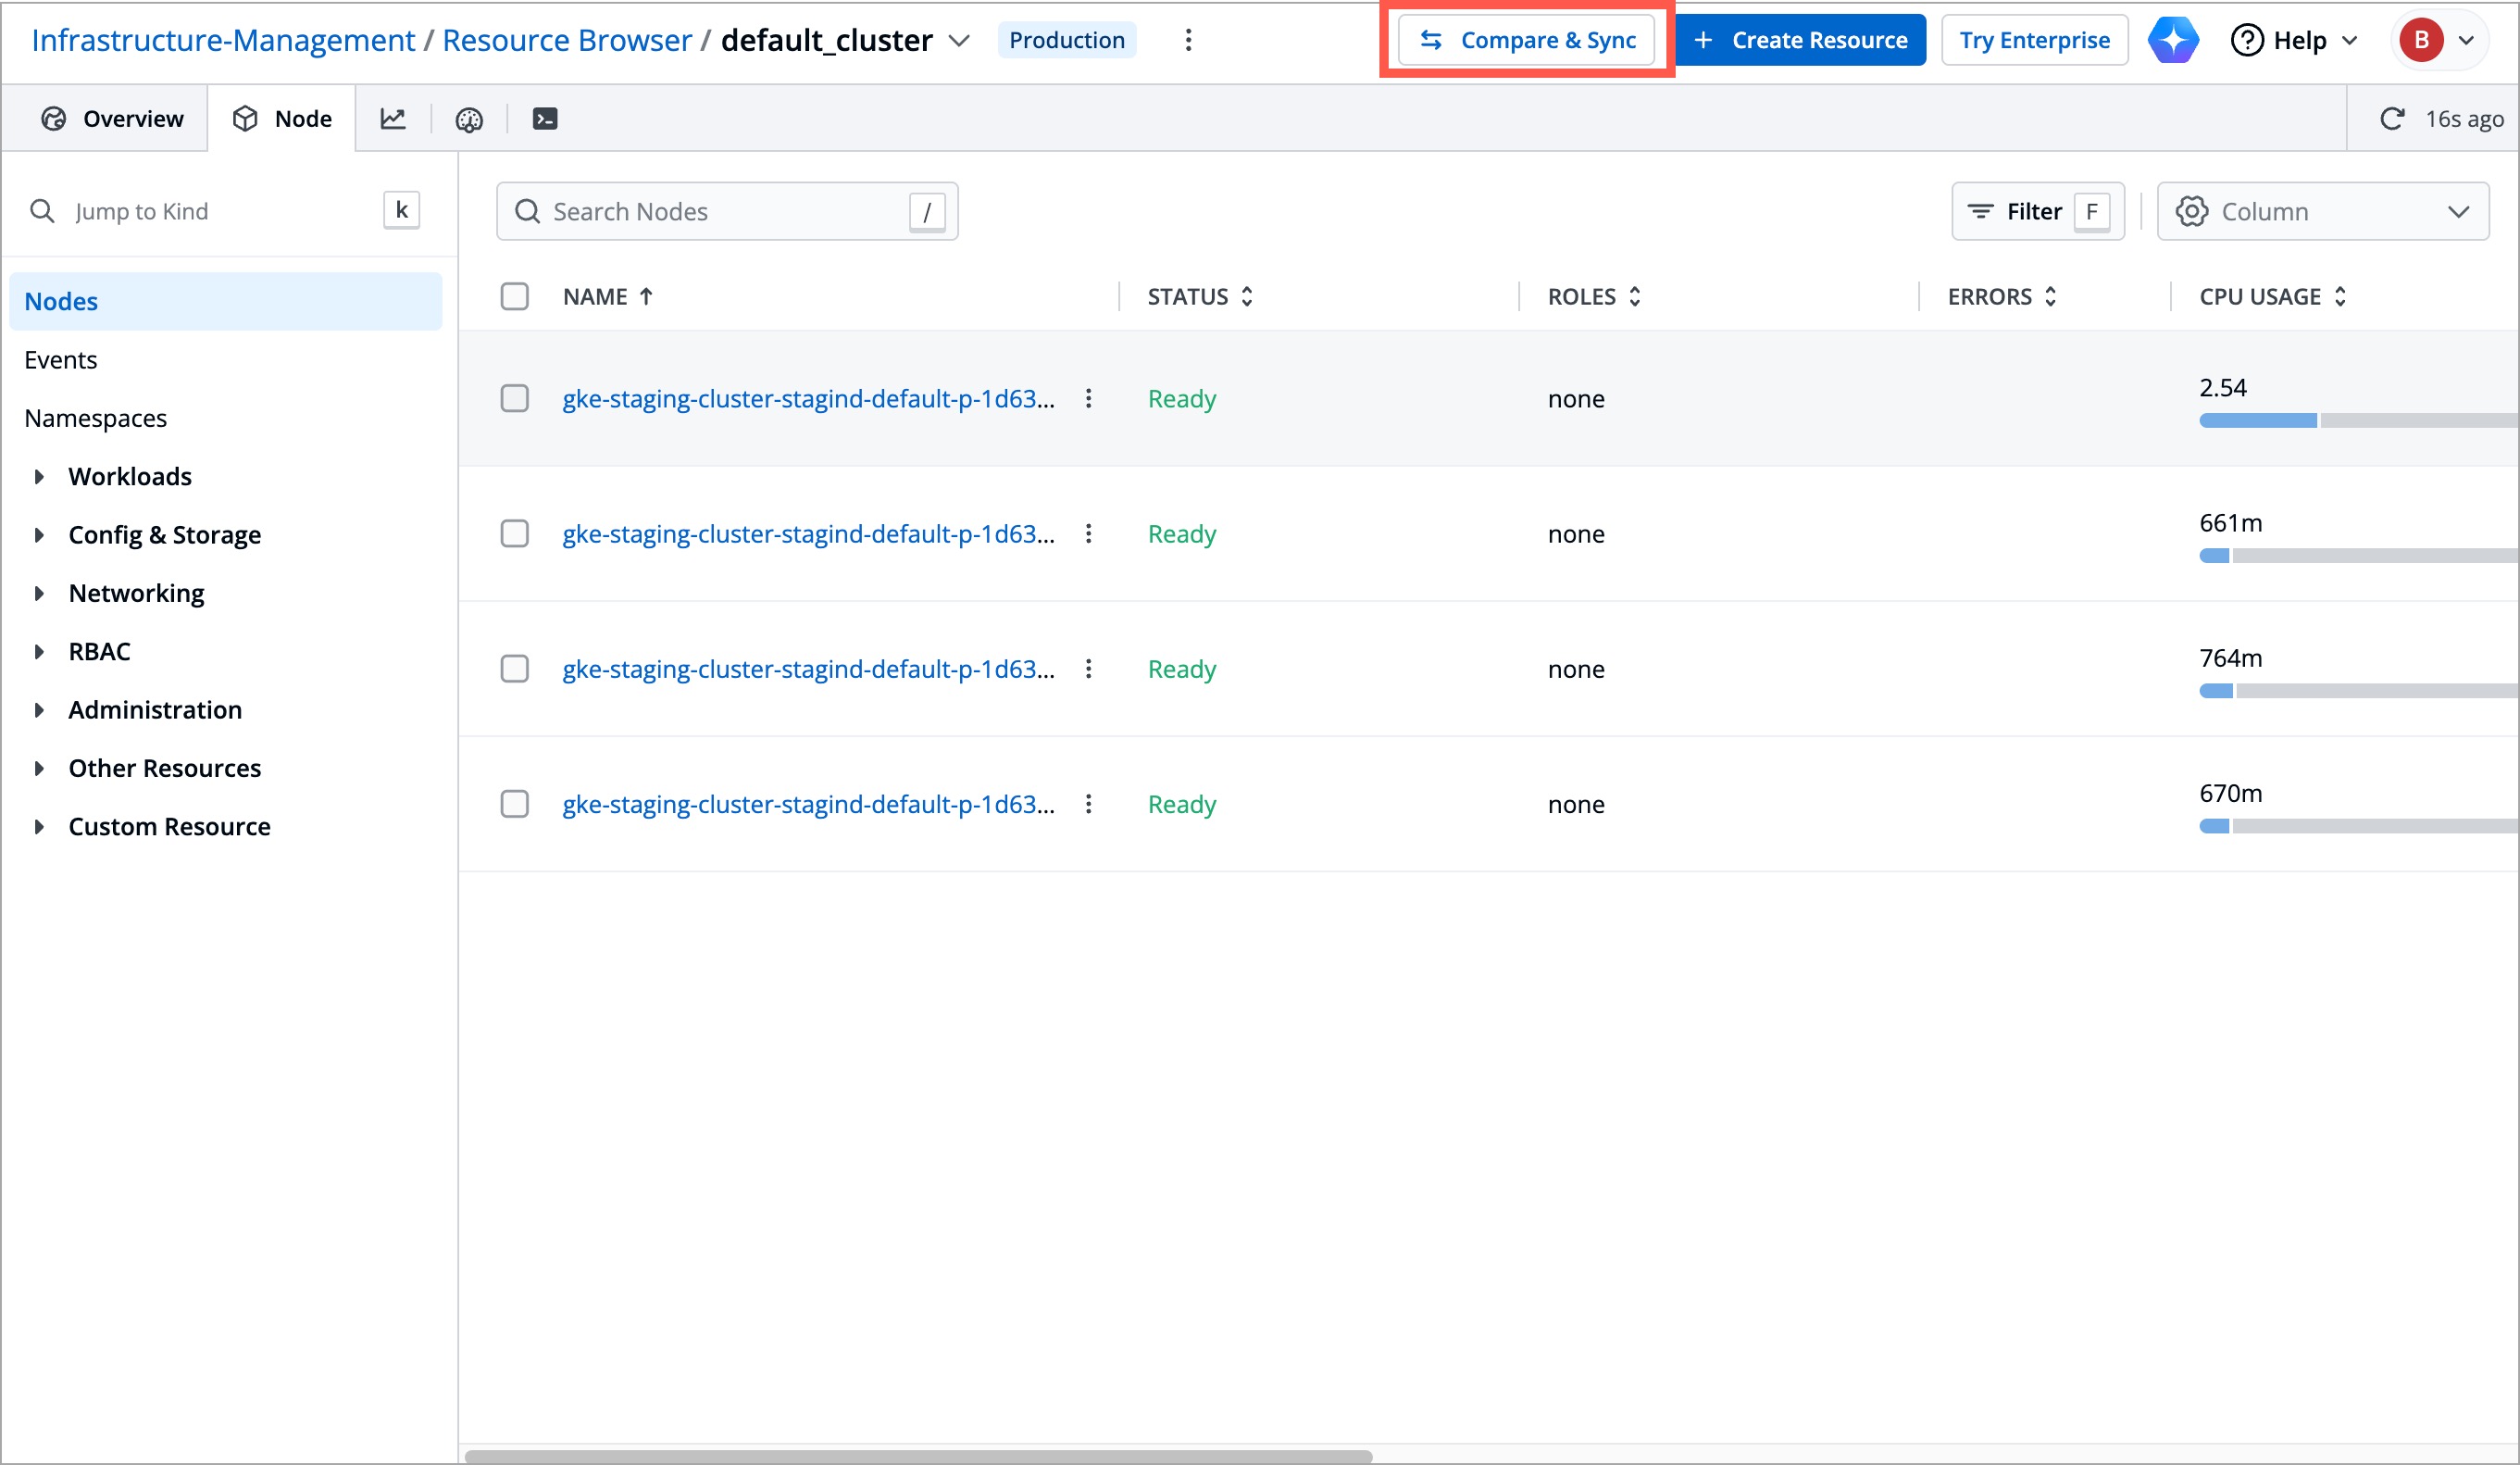The height and width of the screenshot is (1465, 2520).
Task: Open the AI assistant
Action: [2172, 40]
